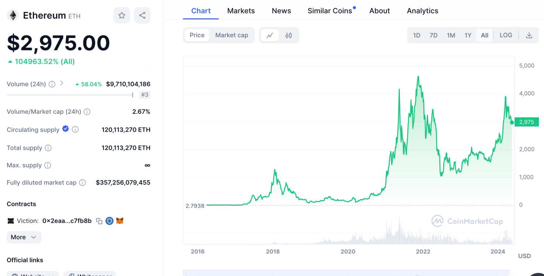Click the Viction contract address 0×2eaa...c7fb8b

pos(67,221)
